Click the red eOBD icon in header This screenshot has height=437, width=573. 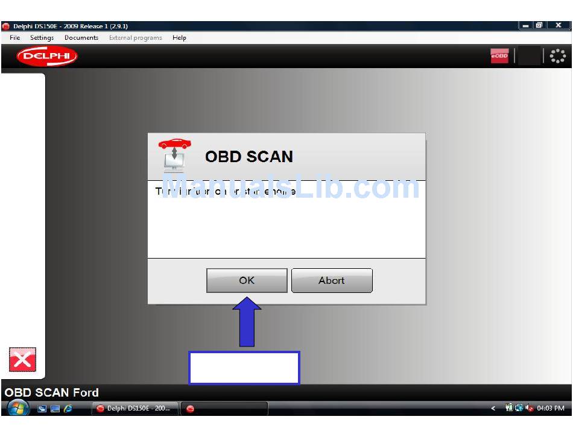tap(499, 56)
